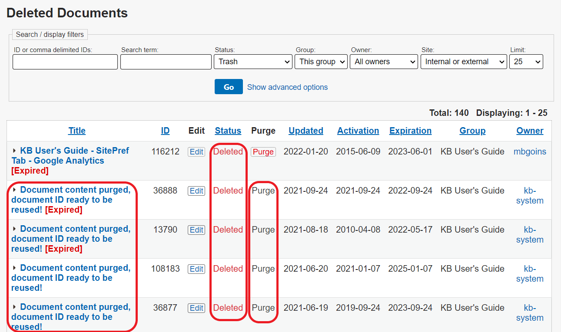Open Show advanced options

pos(287,87)
